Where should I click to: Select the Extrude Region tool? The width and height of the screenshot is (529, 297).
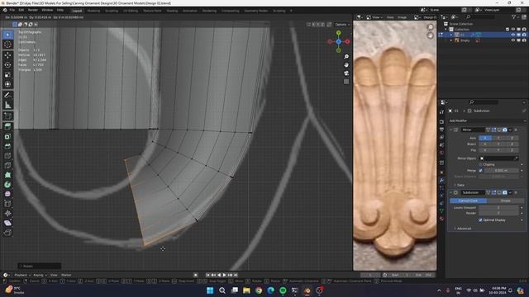point(7,126)
